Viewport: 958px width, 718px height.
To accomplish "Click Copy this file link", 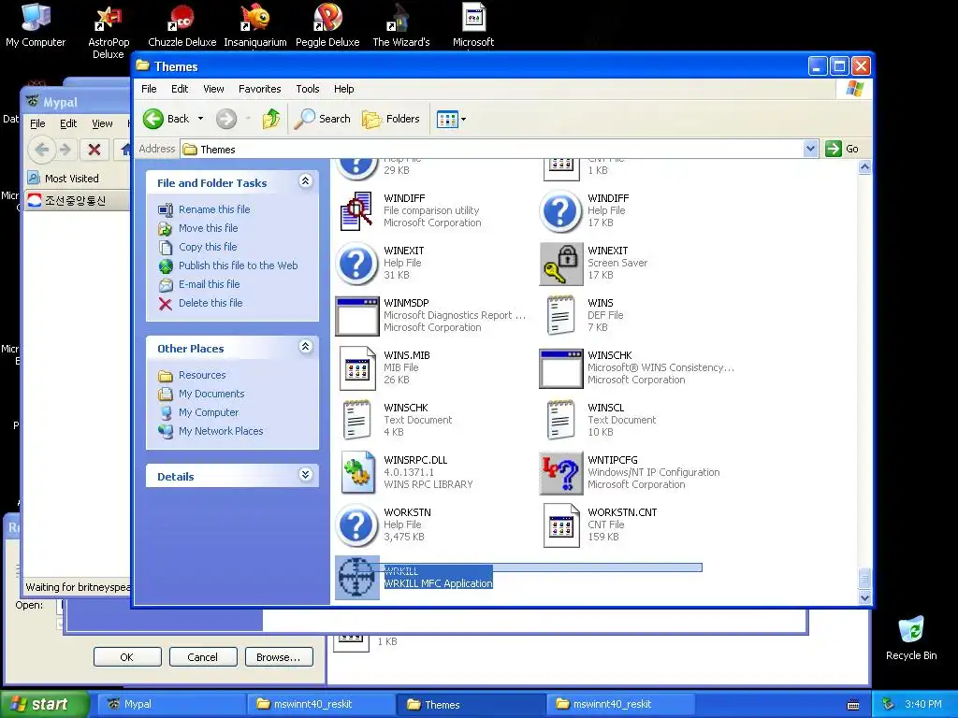I will point(208,247).
